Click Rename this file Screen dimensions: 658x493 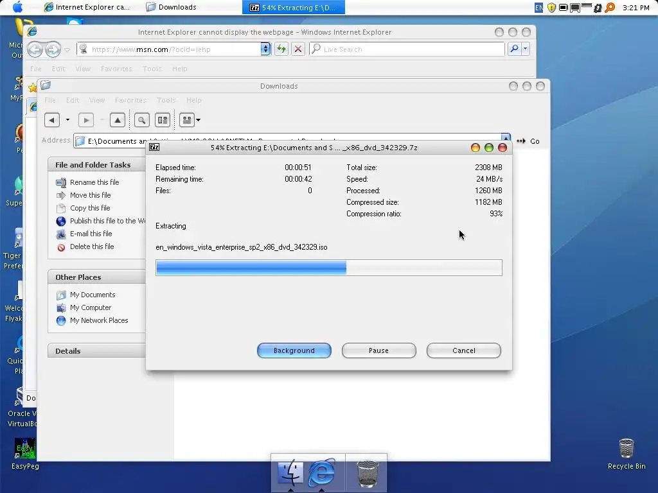[x=94, y=182]
